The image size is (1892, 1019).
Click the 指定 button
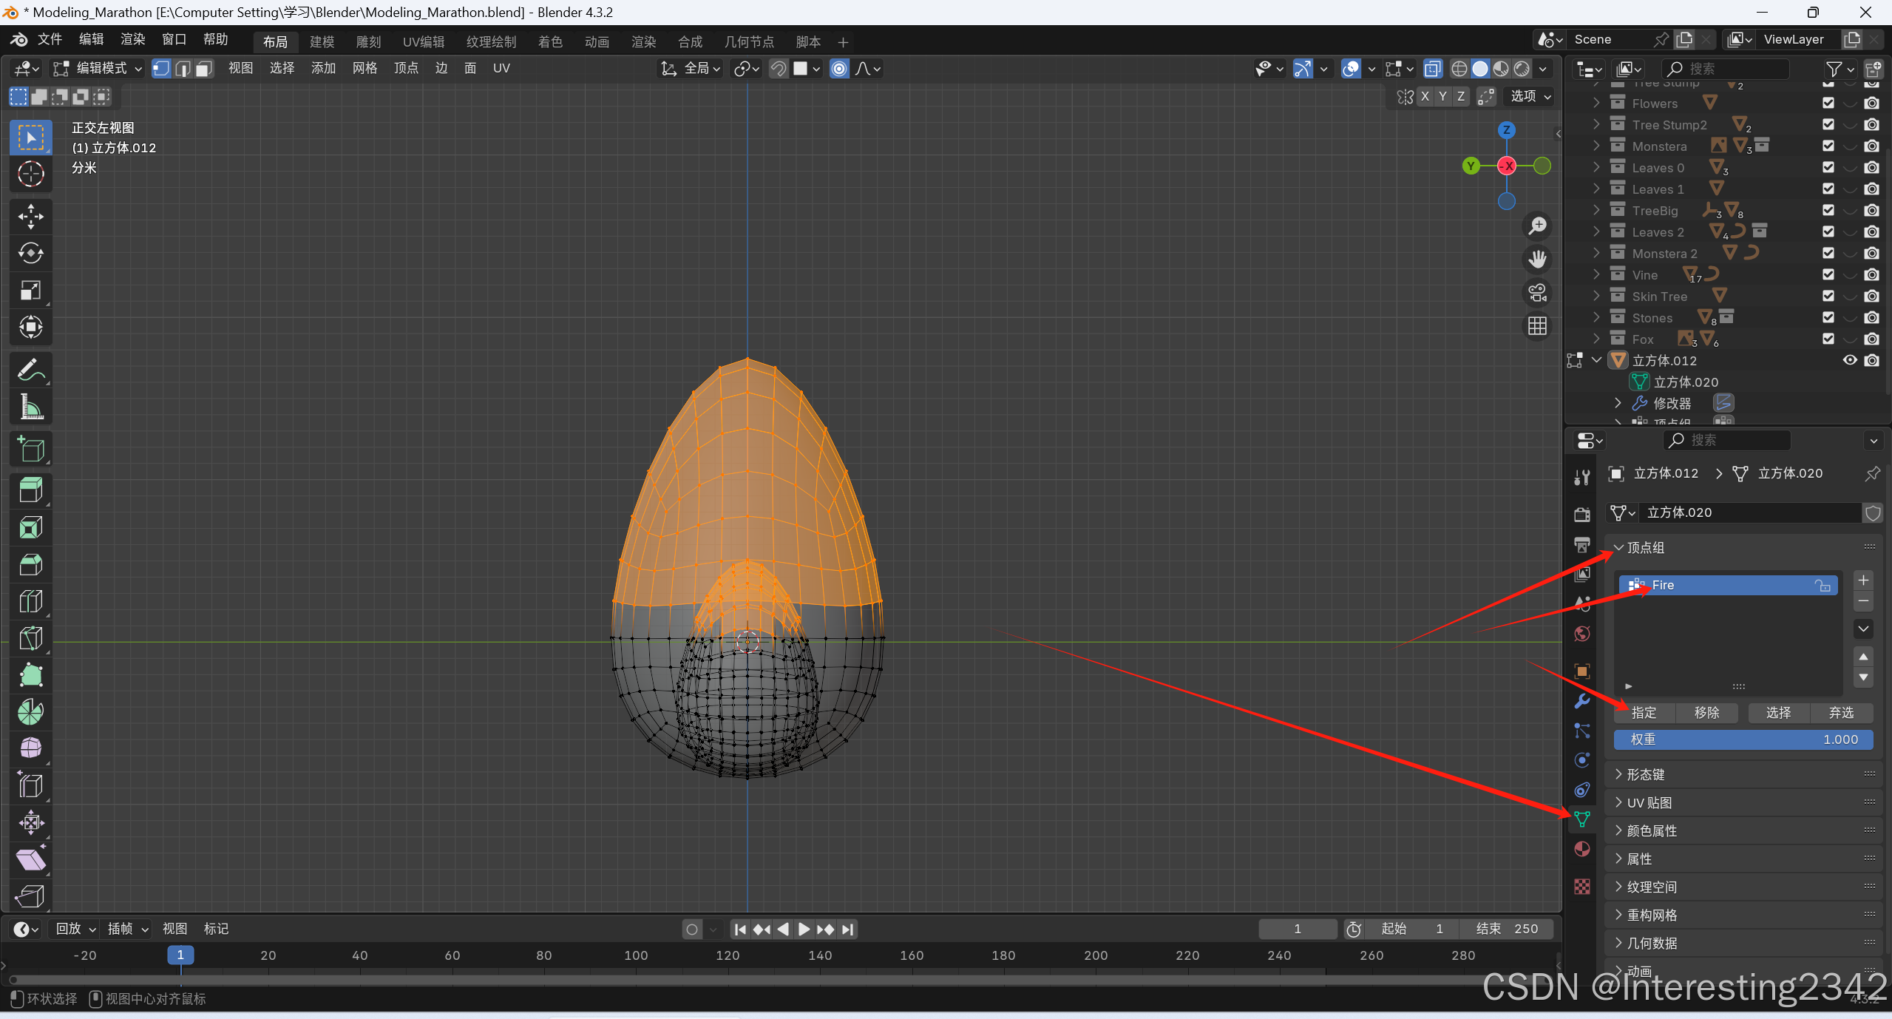[x=1644, y=713]
